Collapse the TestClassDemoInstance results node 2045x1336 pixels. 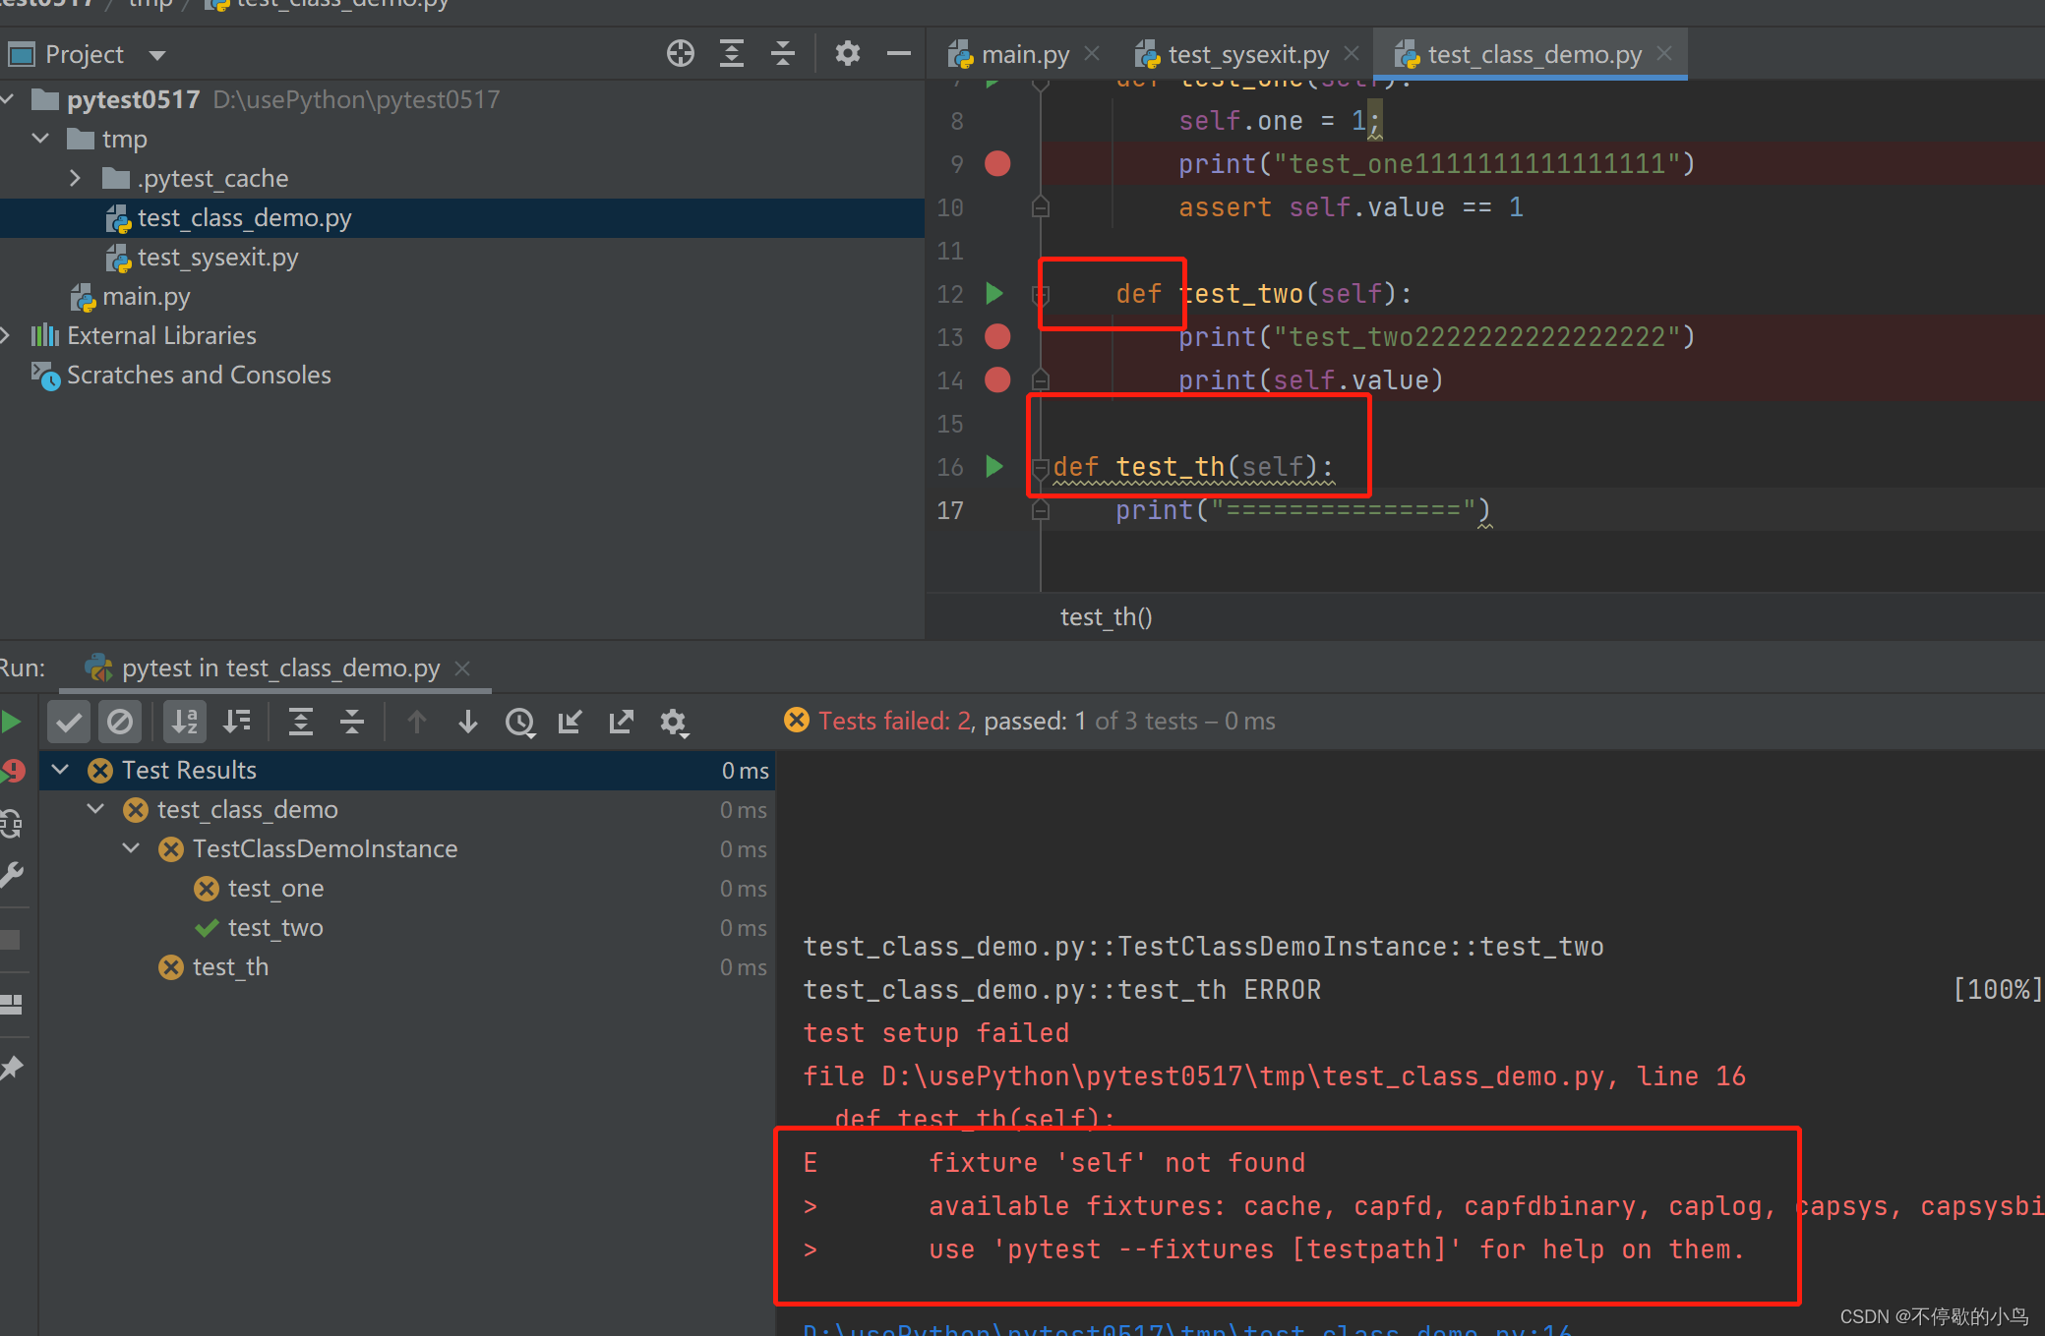coord(131,848)
